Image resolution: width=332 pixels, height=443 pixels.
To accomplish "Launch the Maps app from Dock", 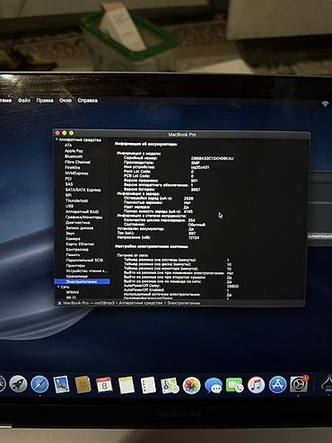I will (x=170, y=385).
